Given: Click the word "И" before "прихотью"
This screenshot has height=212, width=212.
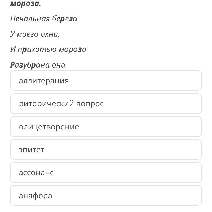Looking at the screenshot, I should [13, 49].
